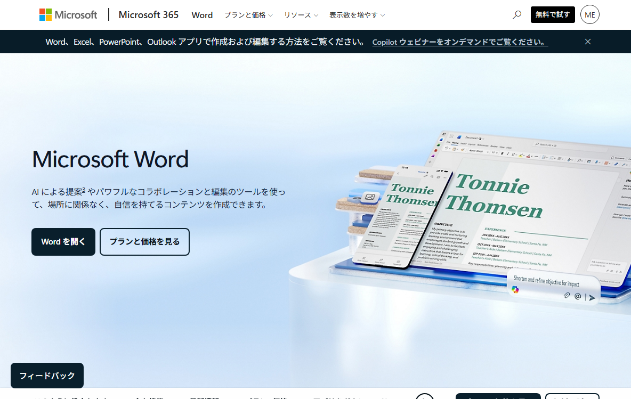This screenshot has height=399, width=631.
Task: Click the Microsoft Word hero heading
Action: tap(110, 159)
